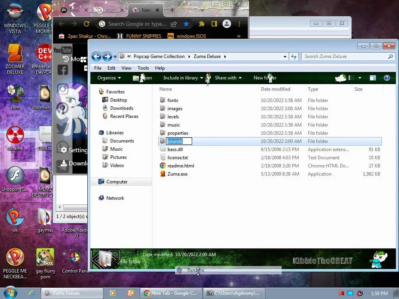Select the license.txt file

[x=178, y=157]
